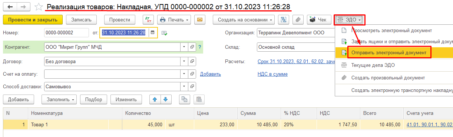This screenshot has width=453, height=137.
Task: Go back with the left arrow button
Action: (10, 7)
